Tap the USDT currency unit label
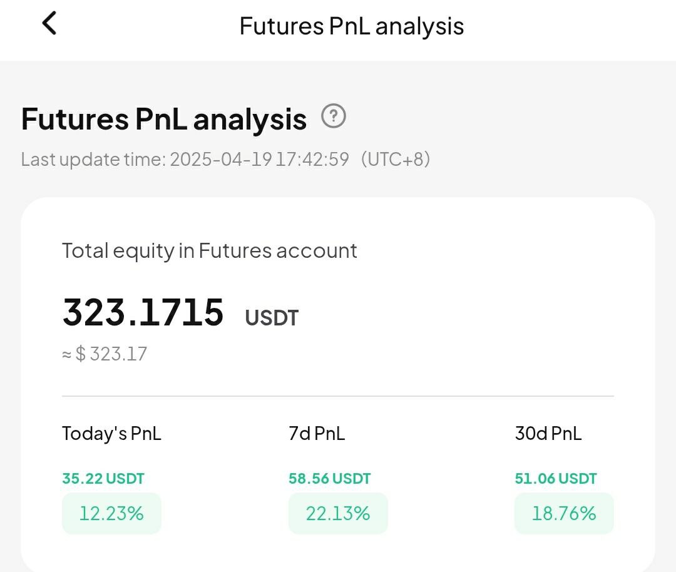 (x=272, y=318)
